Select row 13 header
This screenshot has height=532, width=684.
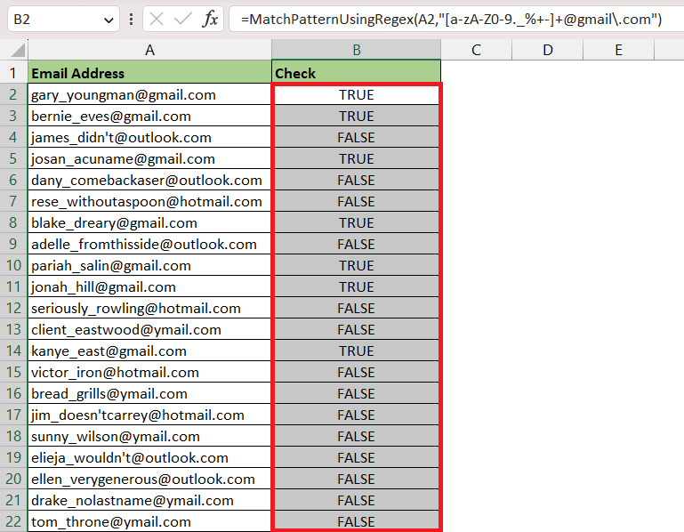click(13, 329)
